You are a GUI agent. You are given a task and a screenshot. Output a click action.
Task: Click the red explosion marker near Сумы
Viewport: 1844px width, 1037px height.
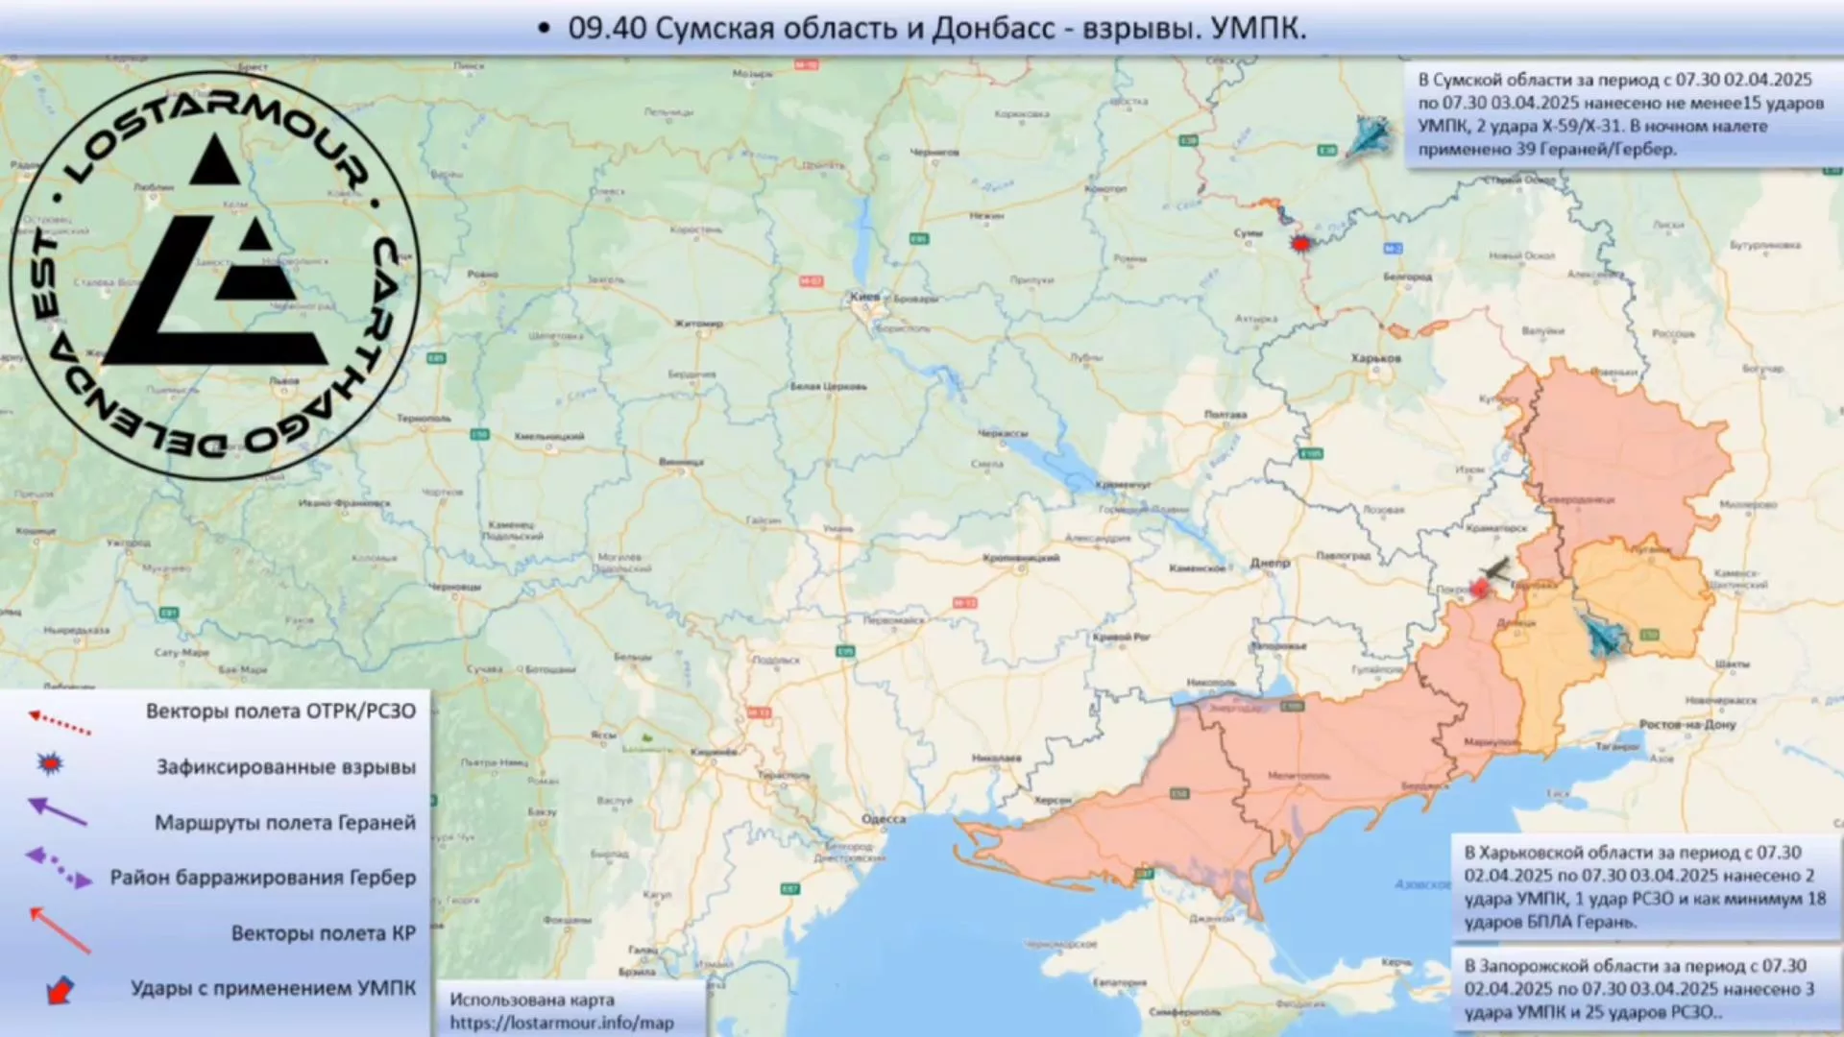click(1300, 244)
